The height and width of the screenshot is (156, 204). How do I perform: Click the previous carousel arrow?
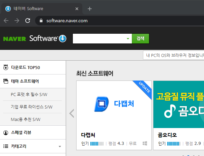coord(72,114)
